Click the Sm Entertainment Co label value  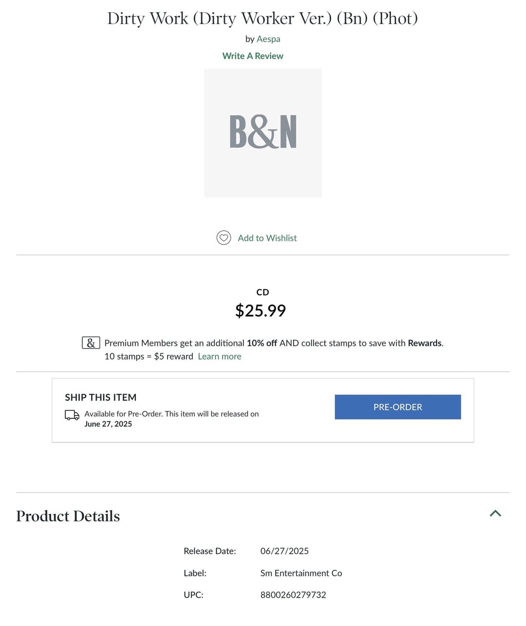point(301,573)
